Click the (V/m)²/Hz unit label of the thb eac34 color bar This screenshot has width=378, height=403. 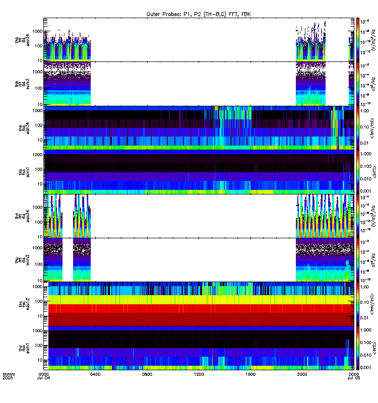(373, 40)
